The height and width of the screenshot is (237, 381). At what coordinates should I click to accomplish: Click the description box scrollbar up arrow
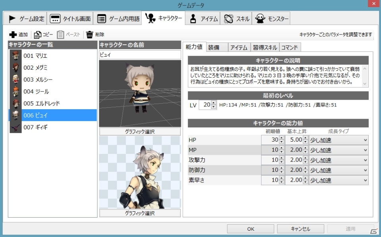(365, 68)
